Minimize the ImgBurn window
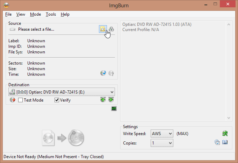The height and width of the screenshot is (163, 238). pyautogui.click(x=206, y=5)
